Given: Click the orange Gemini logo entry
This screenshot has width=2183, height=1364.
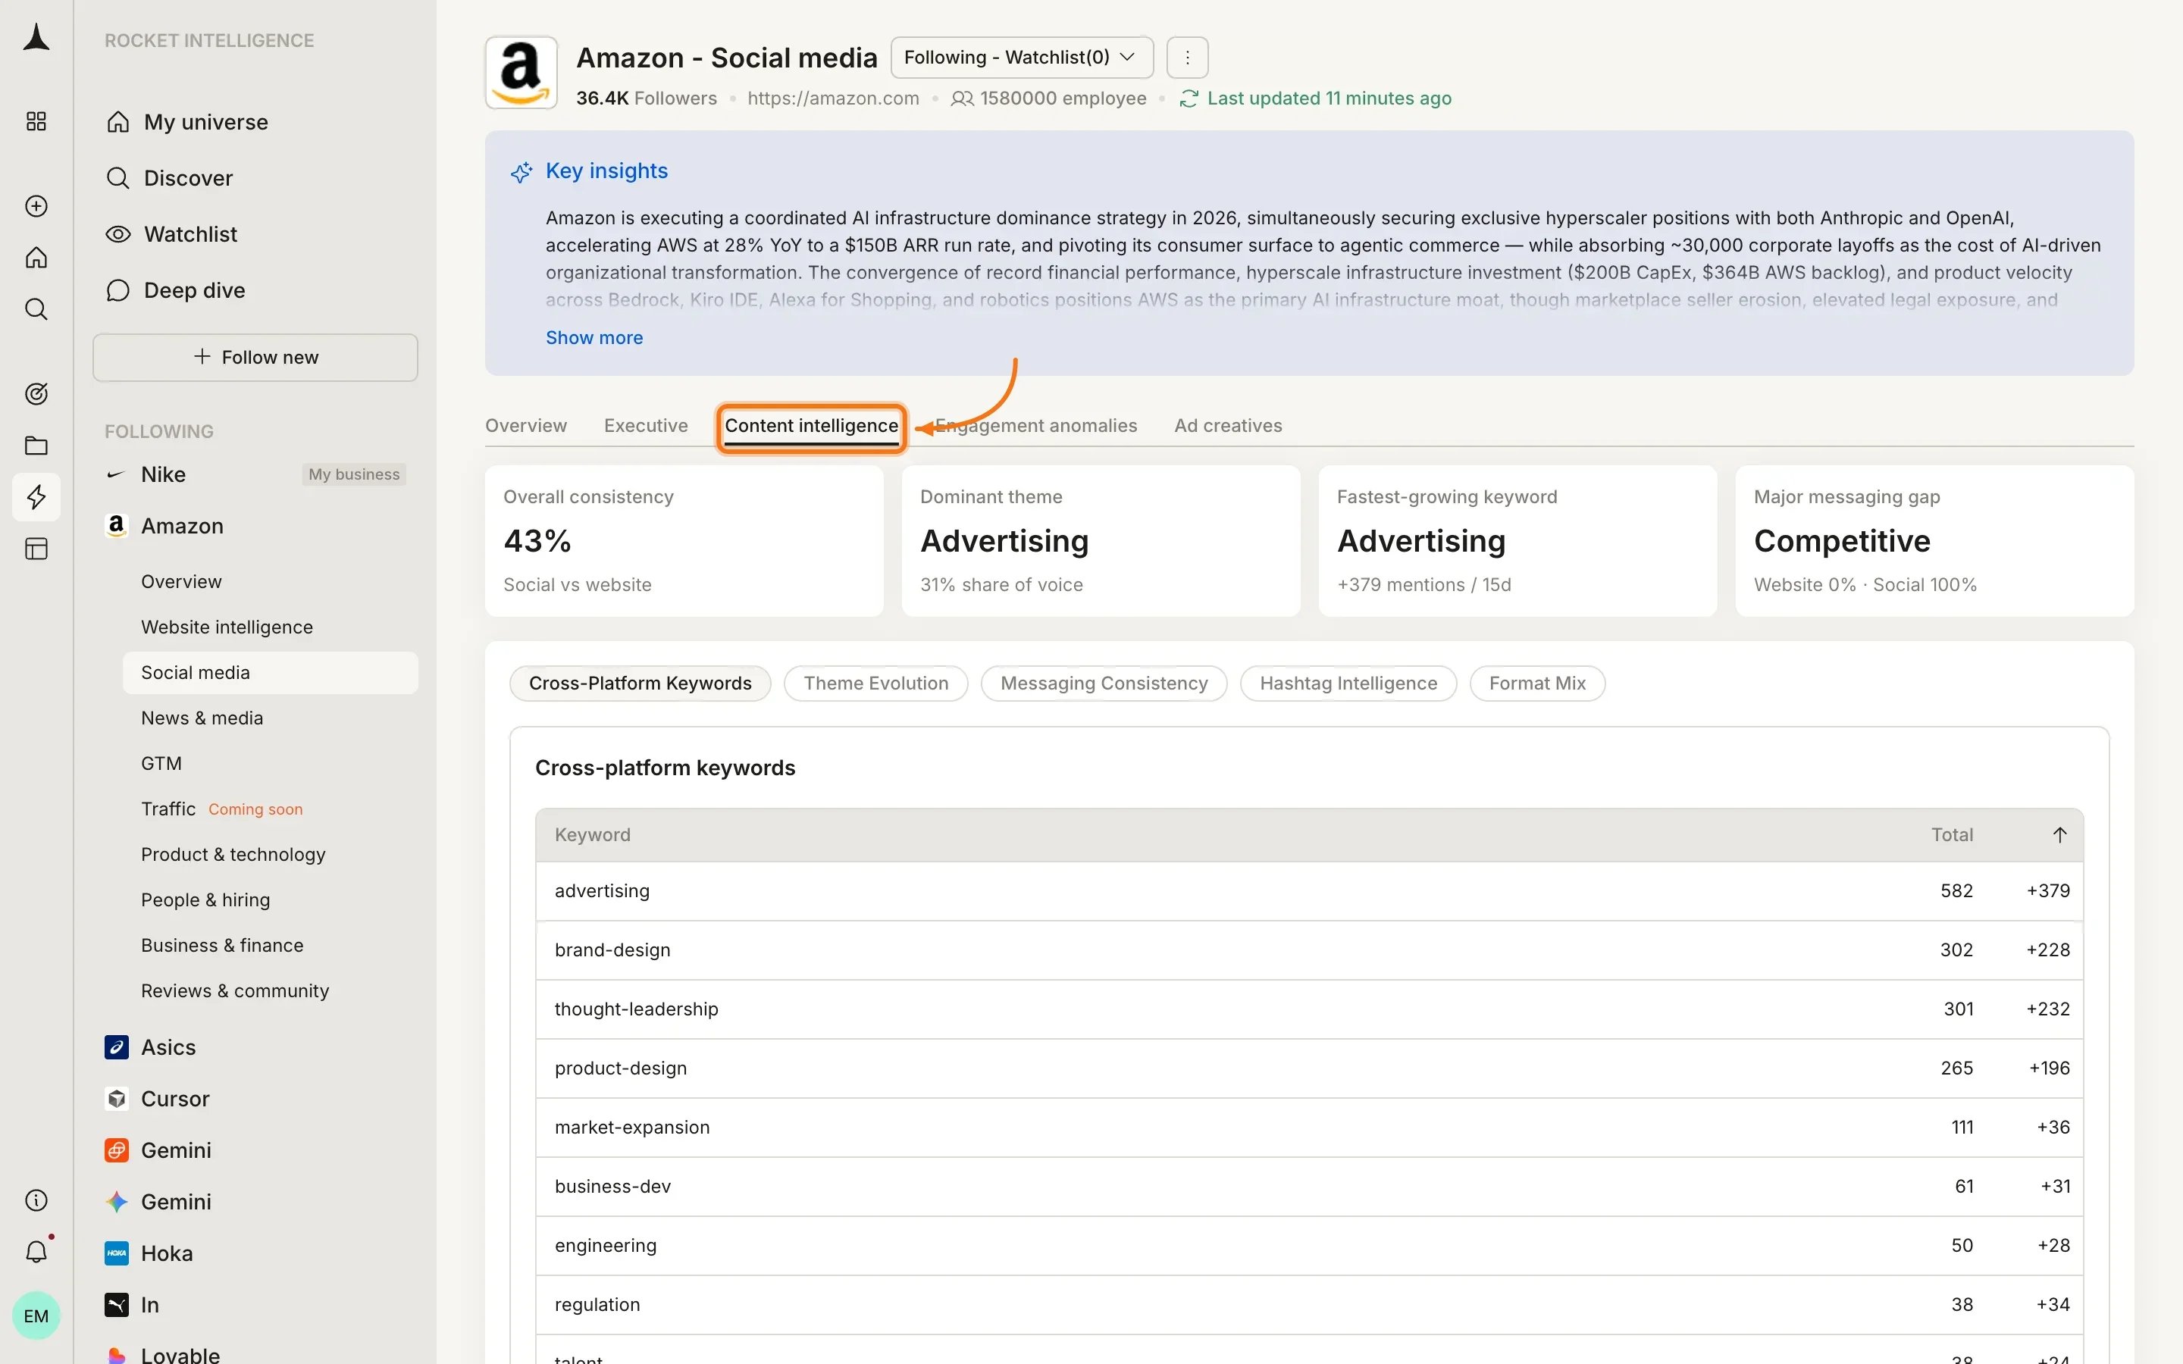Looking at the screenshot, I should [117, 1150].
